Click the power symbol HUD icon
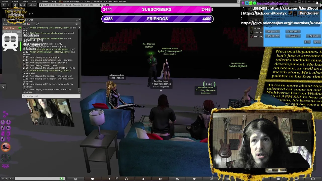The image size is (322, 181). point(6,158)
